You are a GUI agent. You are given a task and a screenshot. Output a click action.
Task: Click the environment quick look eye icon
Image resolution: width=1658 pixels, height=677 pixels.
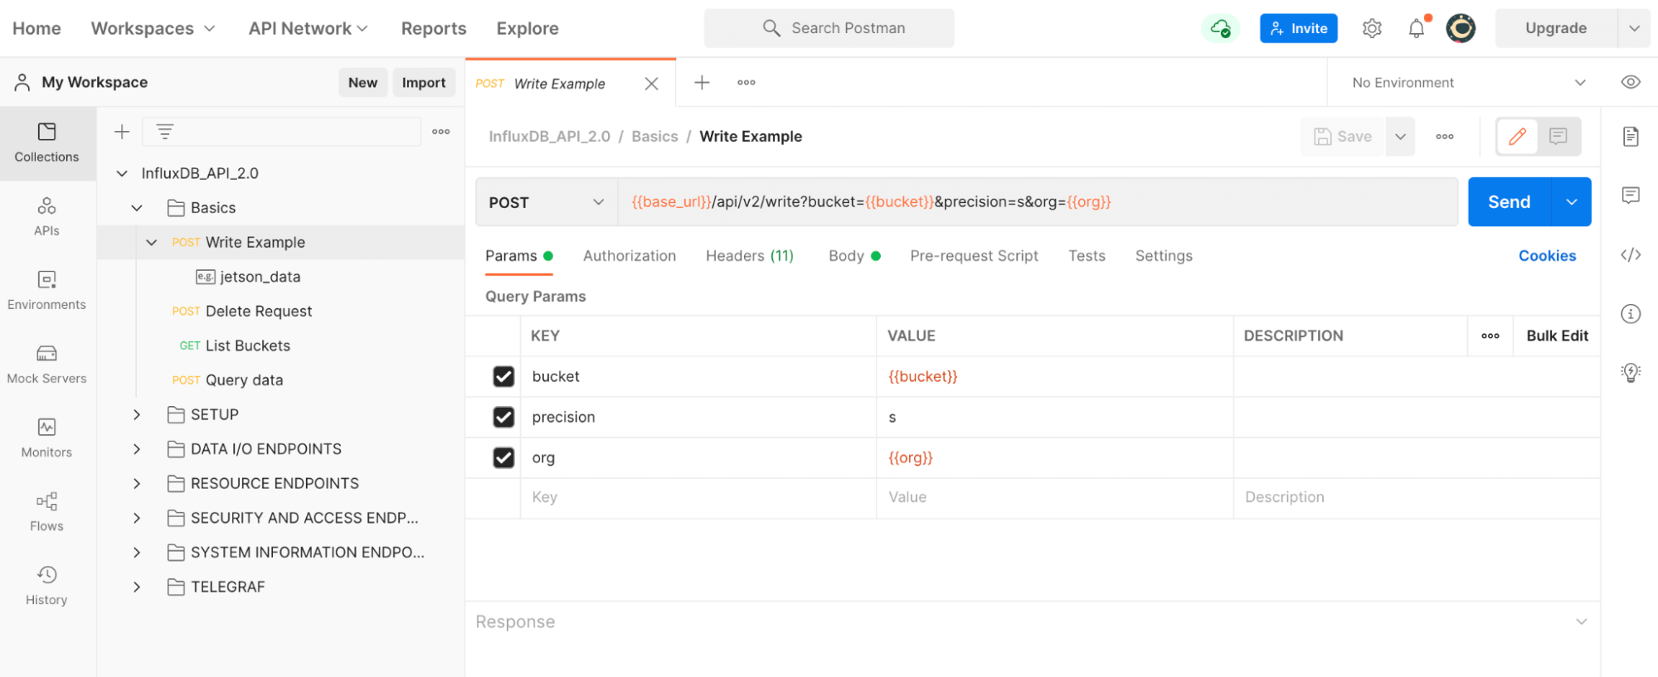[1631, 82]
